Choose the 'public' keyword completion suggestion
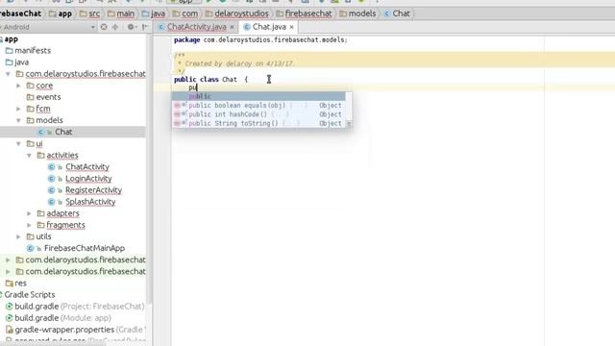 (x=258, y=96)
